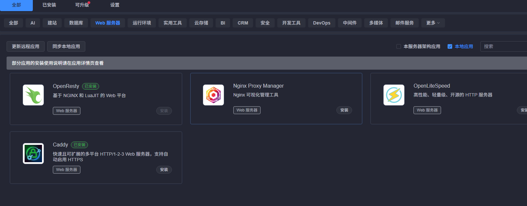
Task: Click the 部分应用的安装使用说明 notice banner
Action: [267, 63]
